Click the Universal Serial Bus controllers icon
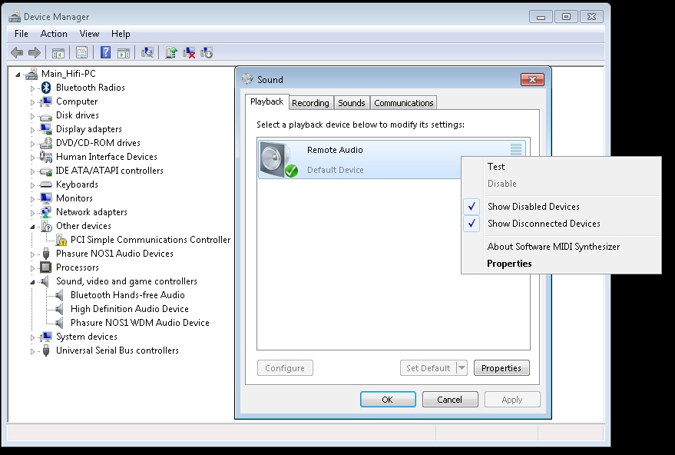675x455 pixels. pyautogui.click(x=46, y=350)
